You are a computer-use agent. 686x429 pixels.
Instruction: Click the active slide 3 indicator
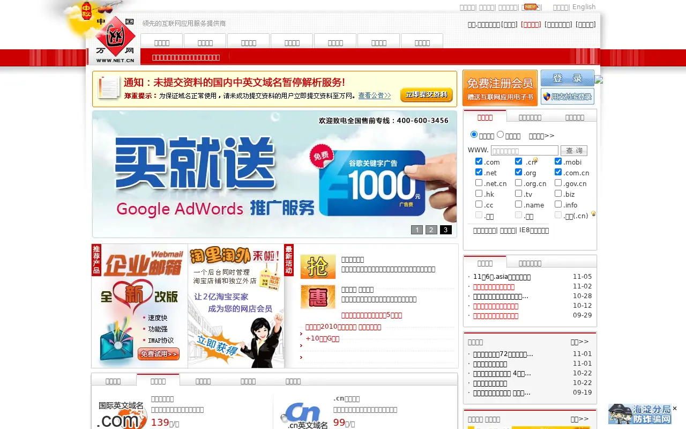(446, 230)
